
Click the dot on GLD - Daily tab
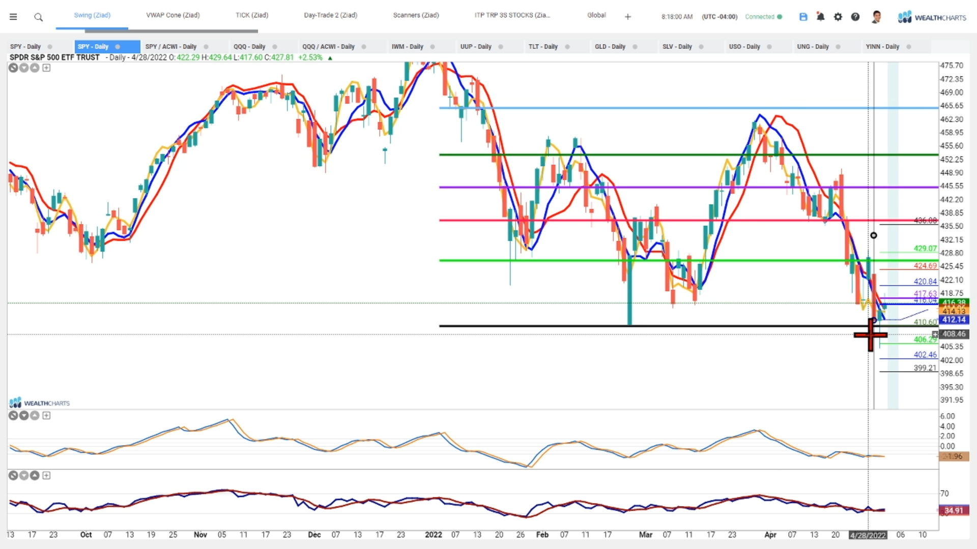(635, 47)
